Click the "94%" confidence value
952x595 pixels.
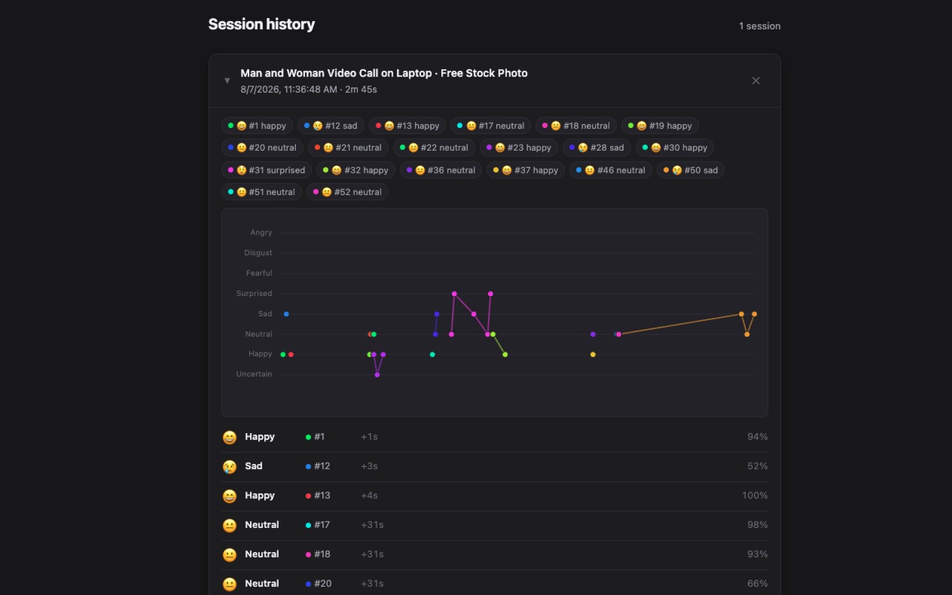pyautogui.click(x=757, y=437)
